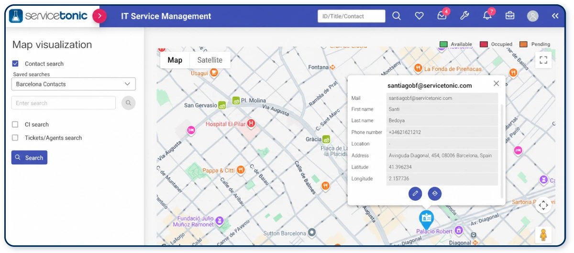Click the popup title email heading
The image size is (574, 253).
[430, 86]
